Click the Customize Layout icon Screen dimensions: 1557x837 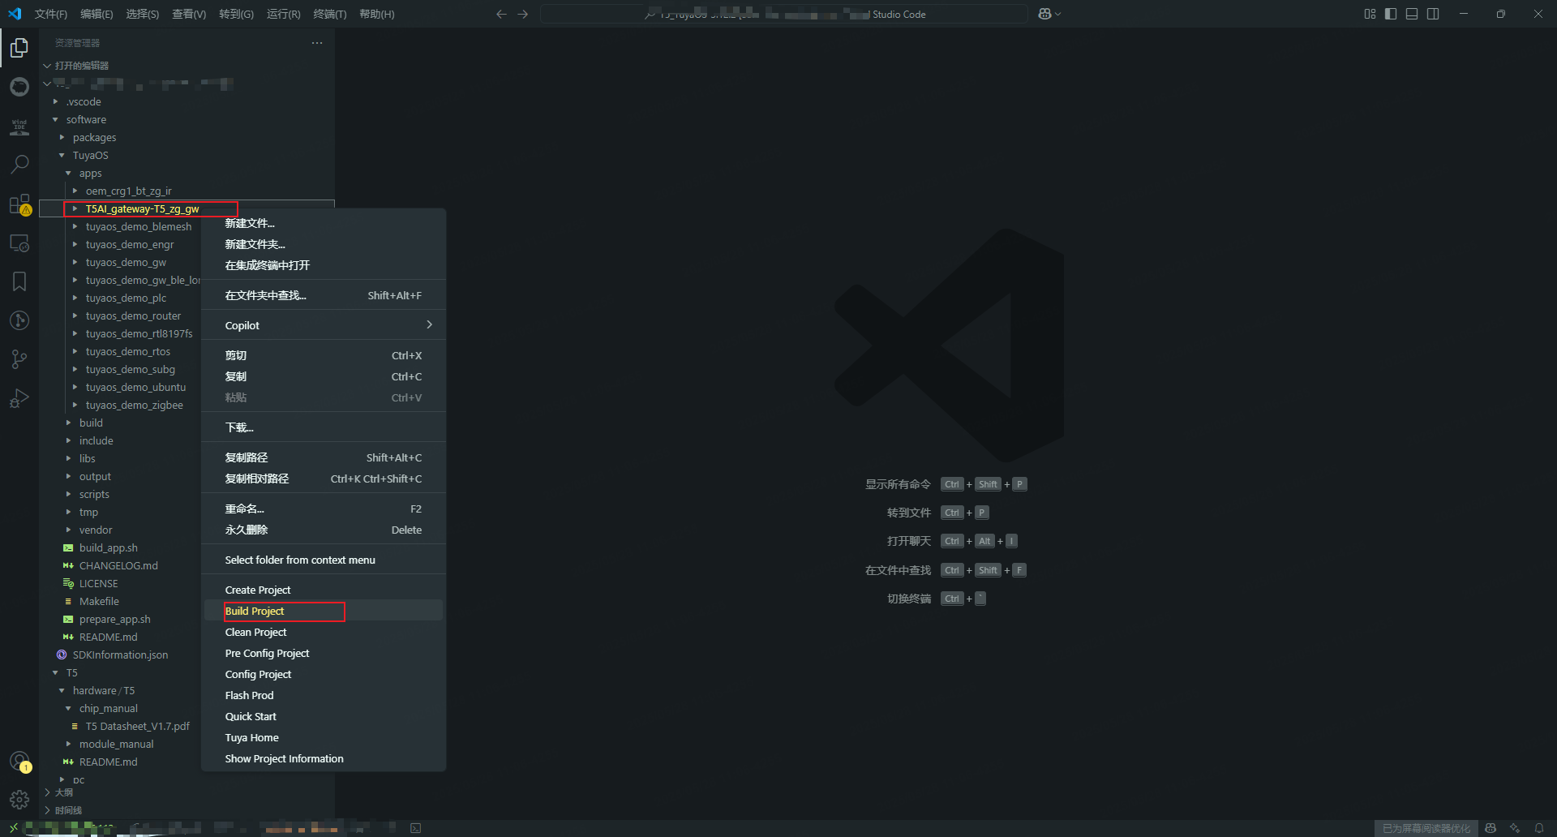pyautogui.click(x=1370, y=14)
